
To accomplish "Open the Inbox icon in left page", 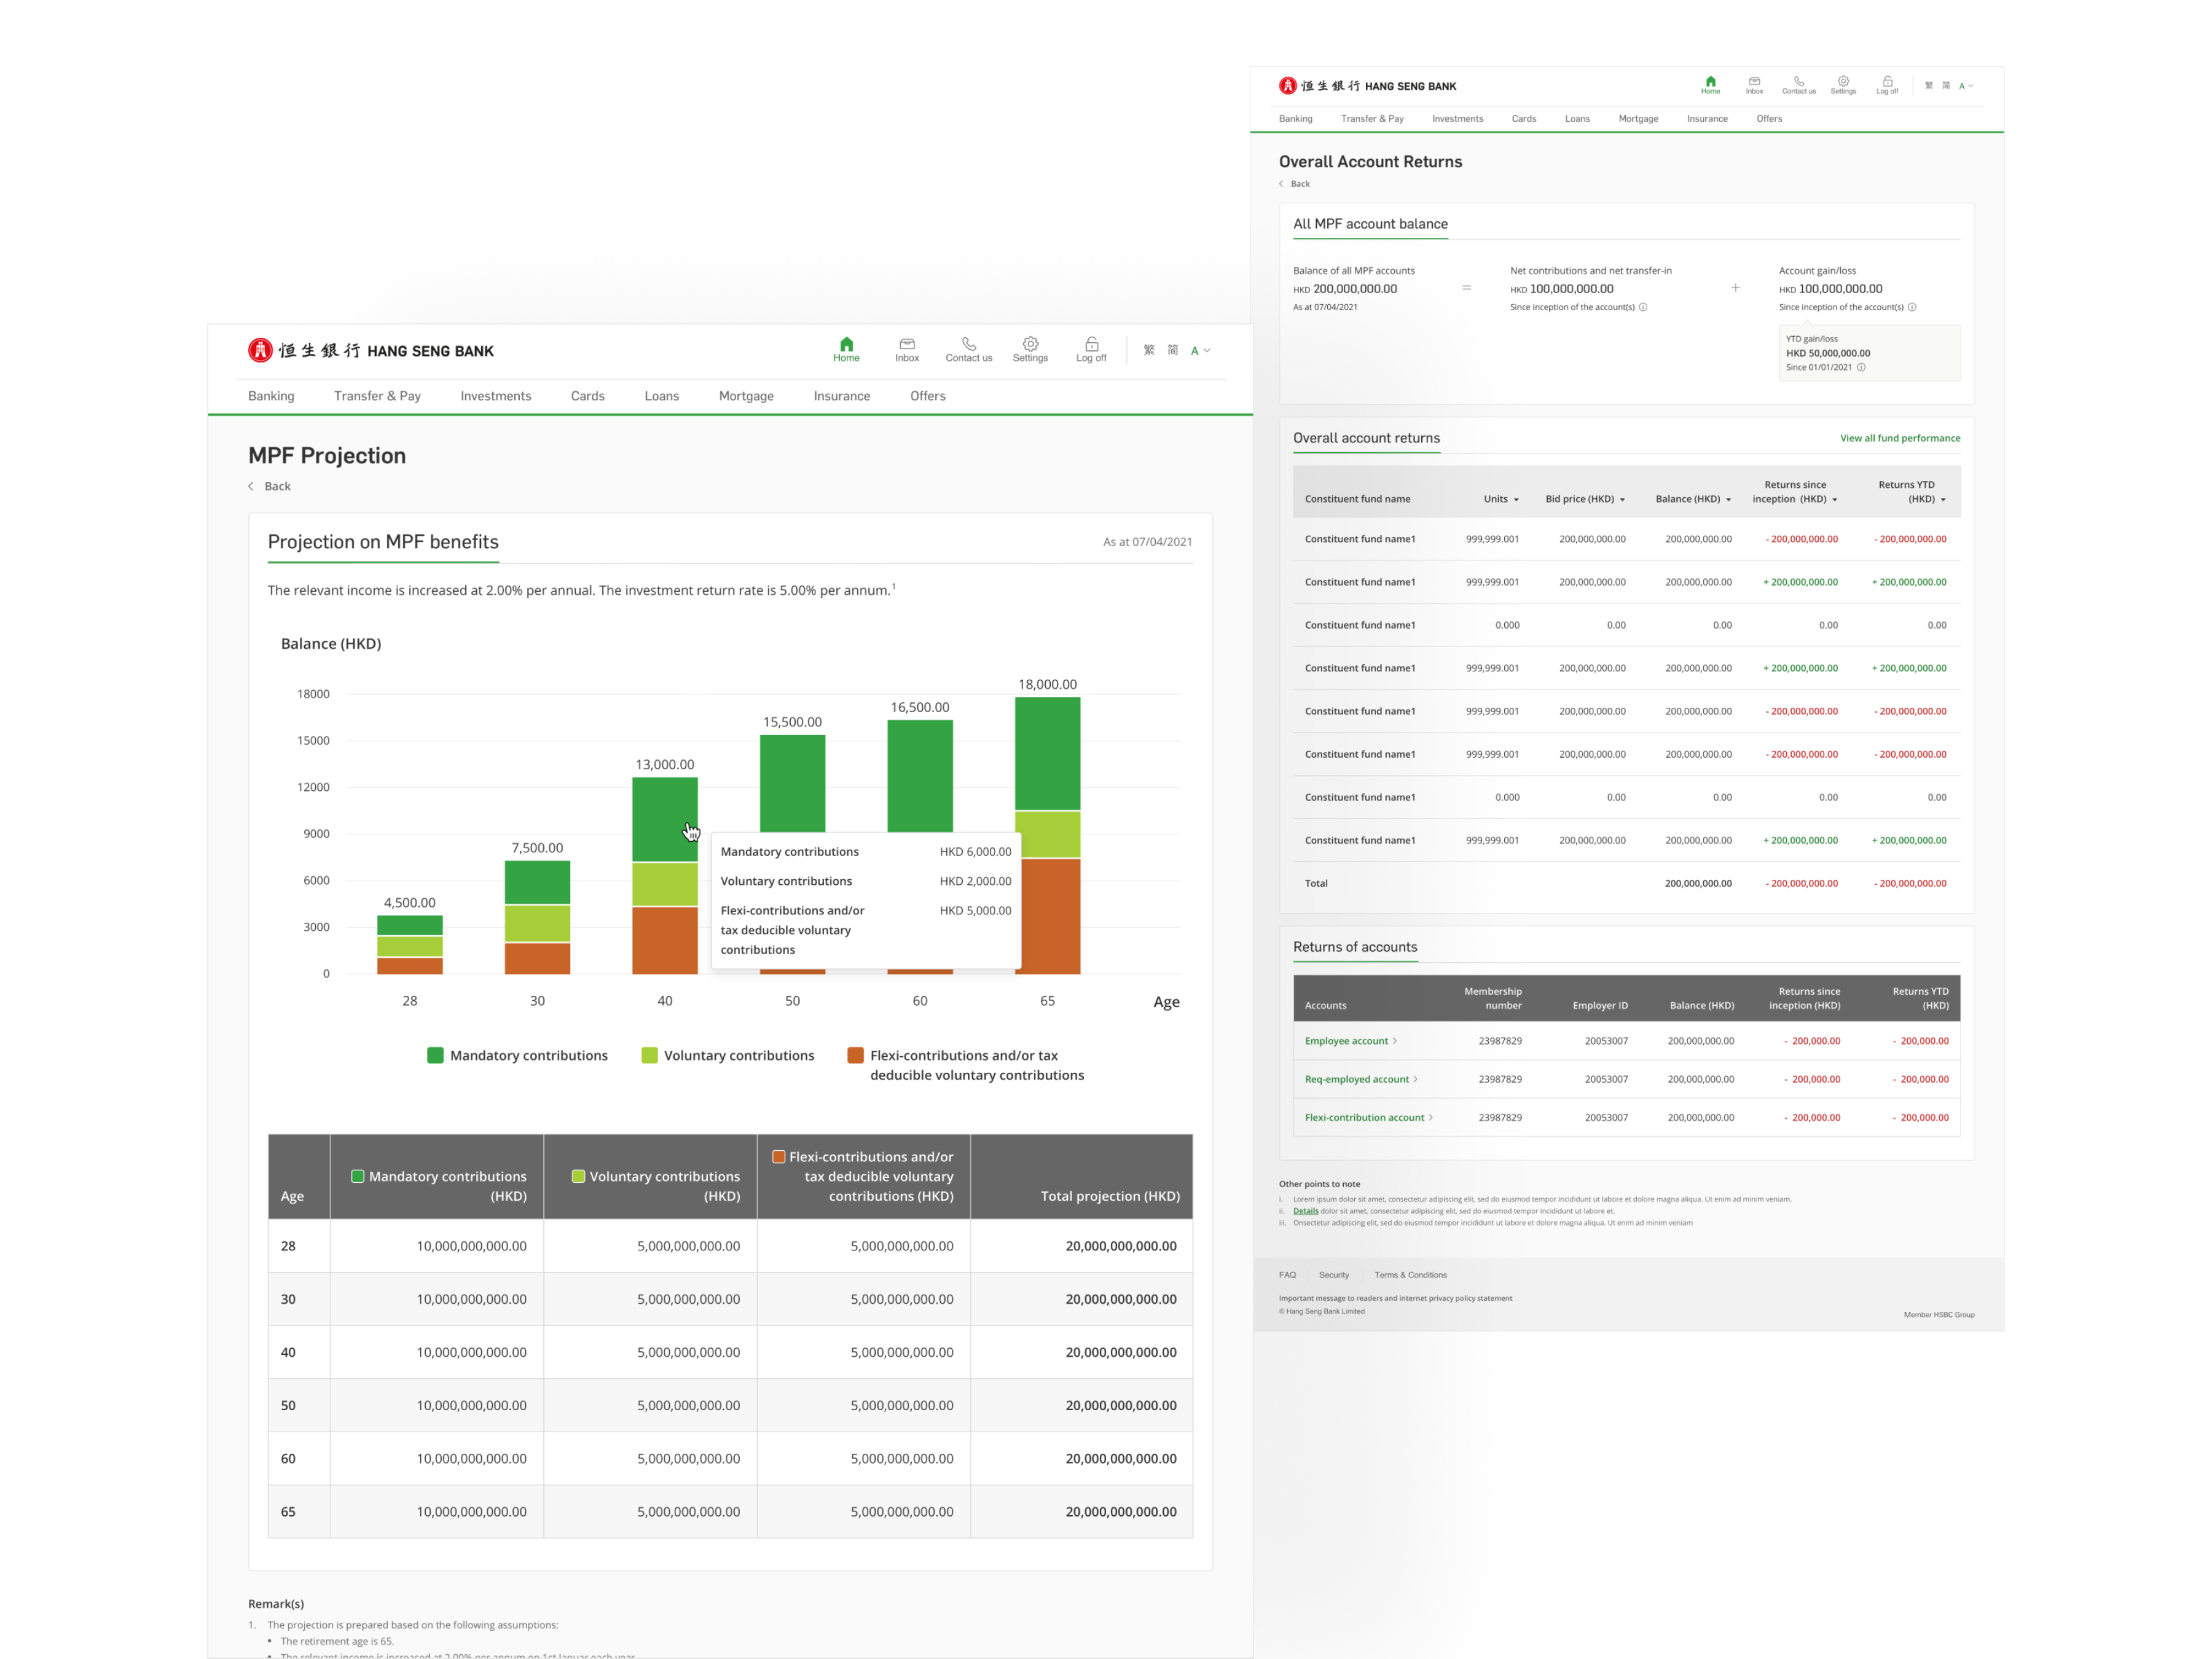I will click(907, 344).
